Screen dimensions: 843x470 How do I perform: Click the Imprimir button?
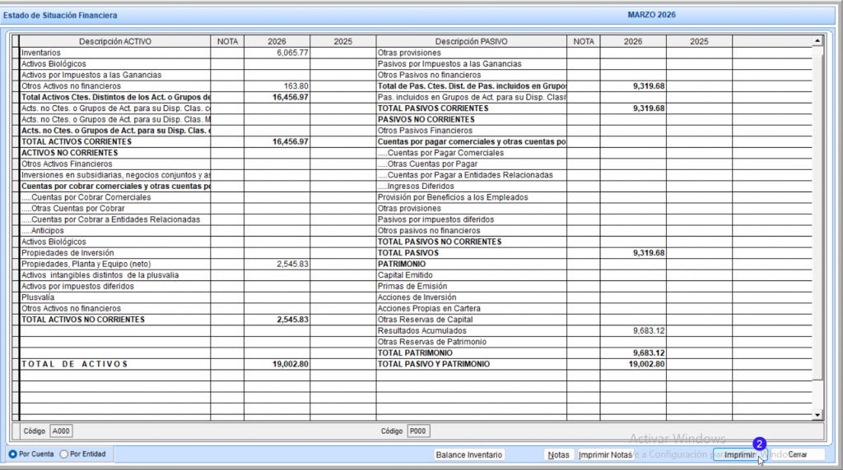740,454
